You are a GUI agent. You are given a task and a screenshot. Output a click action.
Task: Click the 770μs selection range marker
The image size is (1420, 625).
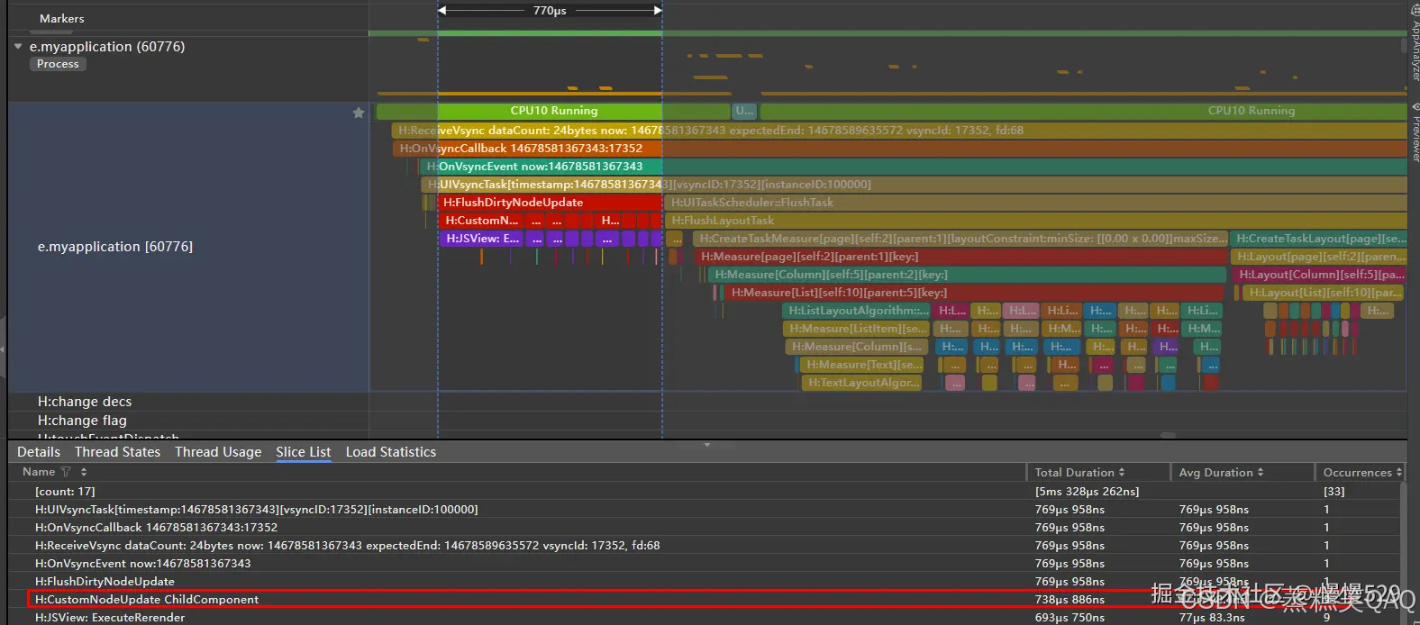550,11
